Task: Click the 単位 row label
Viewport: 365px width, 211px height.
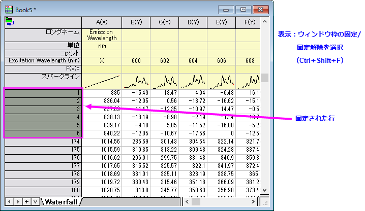Action: (x=43, y=46)
